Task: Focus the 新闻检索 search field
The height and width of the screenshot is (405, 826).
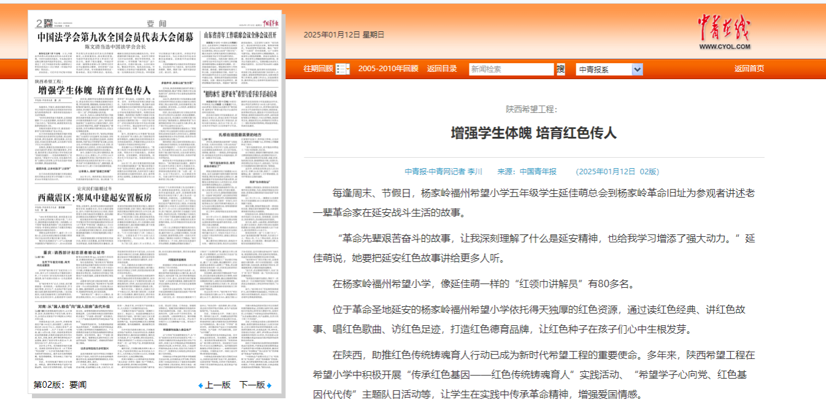Action: pyautogui.click(x=511, y=69)
